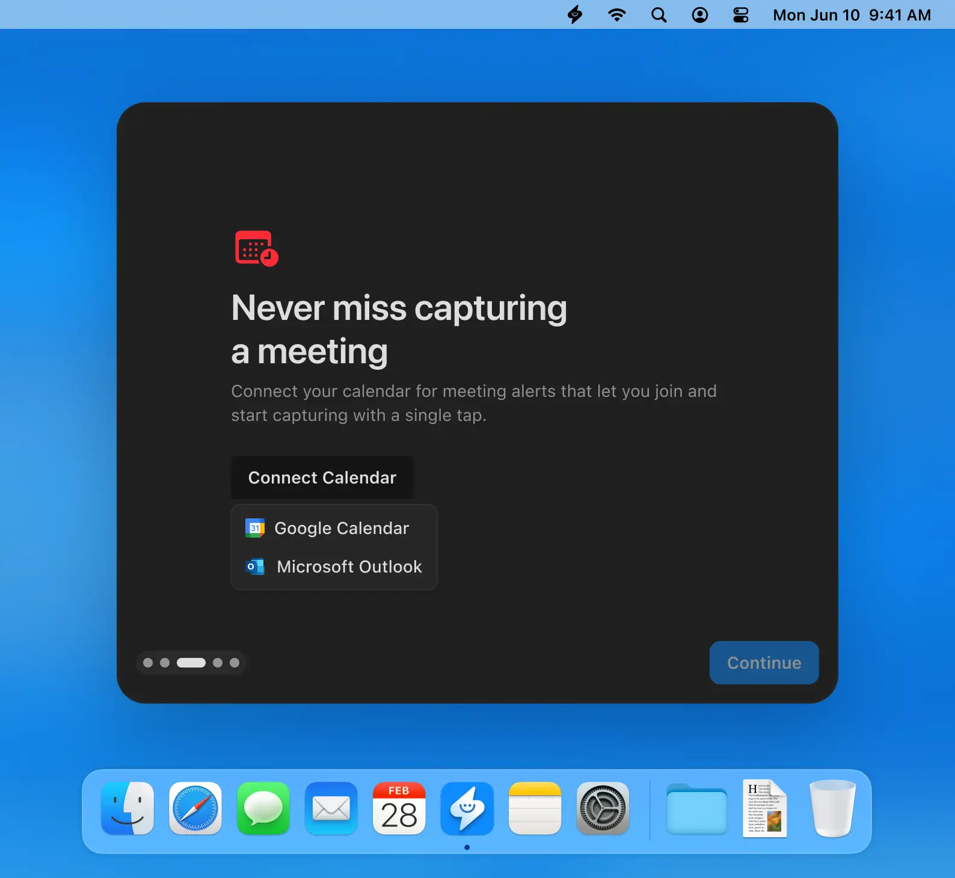Open Control Center in menu bar
Image resolution: width=955 pixels, height=878 pixels.
(x=741, y=15)
